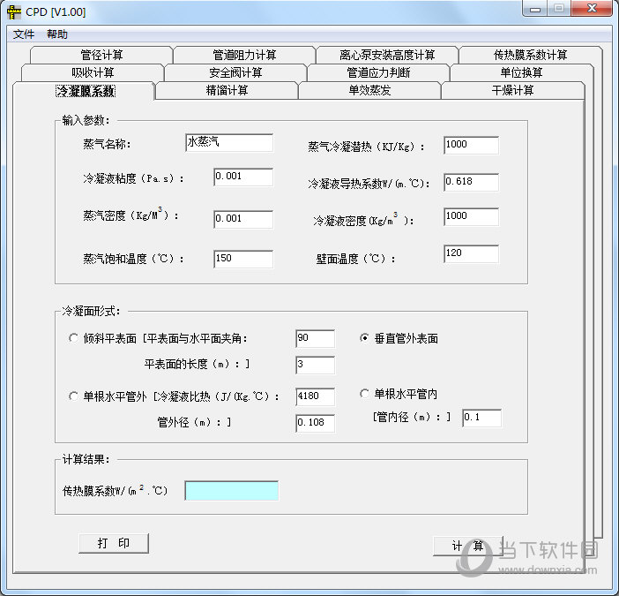619x596 pixels.
Task: Switch to the 吸收计算 tab
Action: tap(93, 72)
